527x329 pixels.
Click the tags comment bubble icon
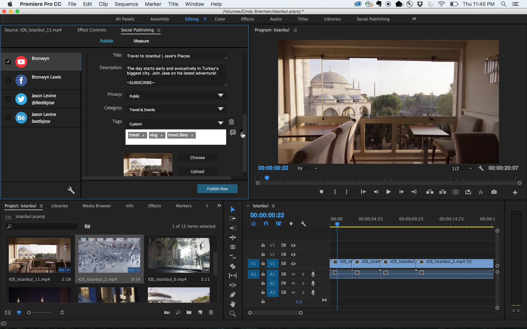(233, 132)
